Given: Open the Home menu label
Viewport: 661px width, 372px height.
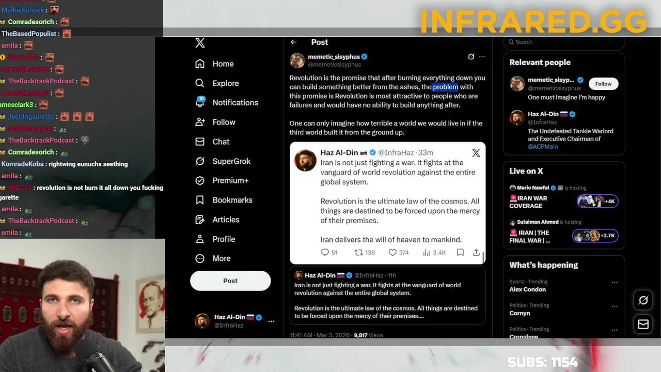Looking at the screenshot, I should pyautogui.click(x=223, y=64).
